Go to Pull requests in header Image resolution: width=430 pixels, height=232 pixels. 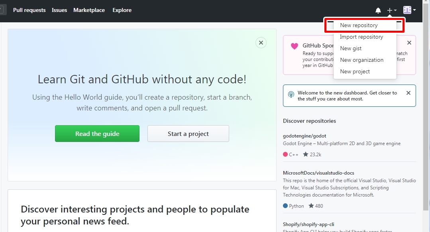point(29,10)
